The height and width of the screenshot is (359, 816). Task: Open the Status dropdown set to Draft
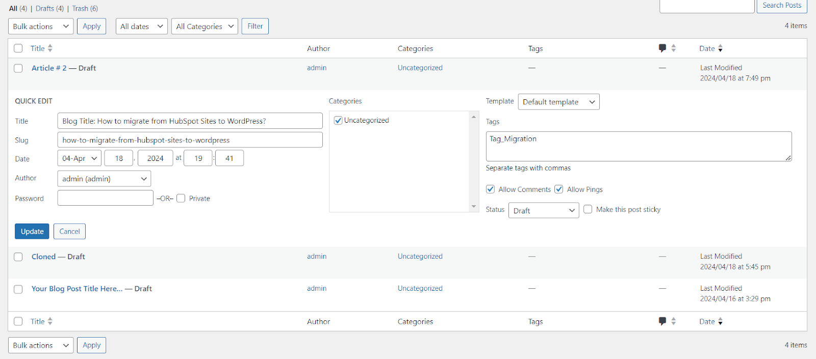pyautogui.click(x=543, y=210)
